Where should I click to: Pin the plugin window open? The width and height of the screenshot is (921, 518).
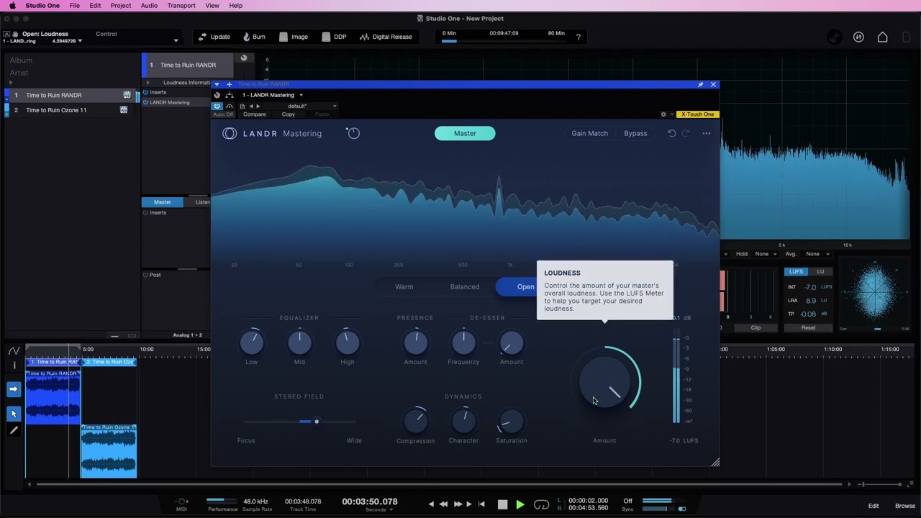(701, 85)
